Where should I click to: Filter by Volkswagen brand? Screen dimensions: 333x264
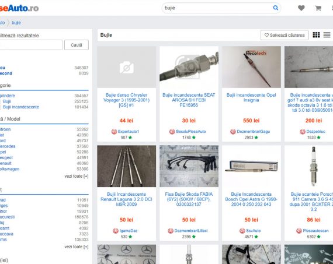pyautogui.click(x=9, y=169)
